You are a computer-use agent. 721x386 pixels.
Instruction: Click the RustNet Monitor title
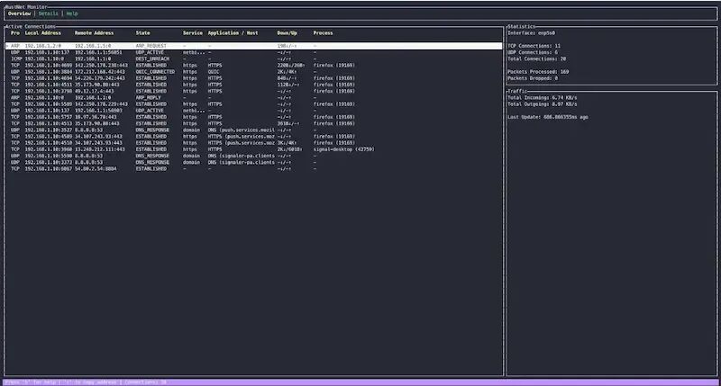pos(26,7)
